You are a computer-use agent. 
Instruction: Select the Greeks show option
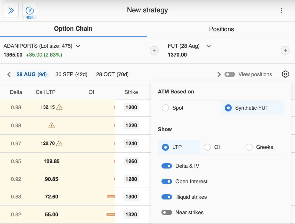tap(249, 147)
